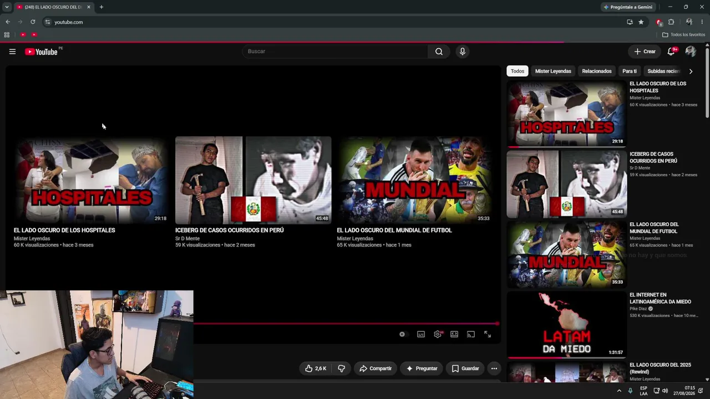Share the video with Compartir

[376, 369]
